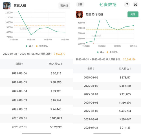
Task: Select 2025-07-31 date in 第五人格 table
Action: pos(19,127)
